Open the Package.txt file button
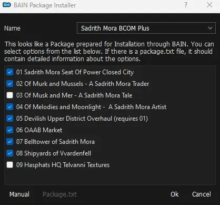Viewport: 220px width, 205px height. [59, 194]
